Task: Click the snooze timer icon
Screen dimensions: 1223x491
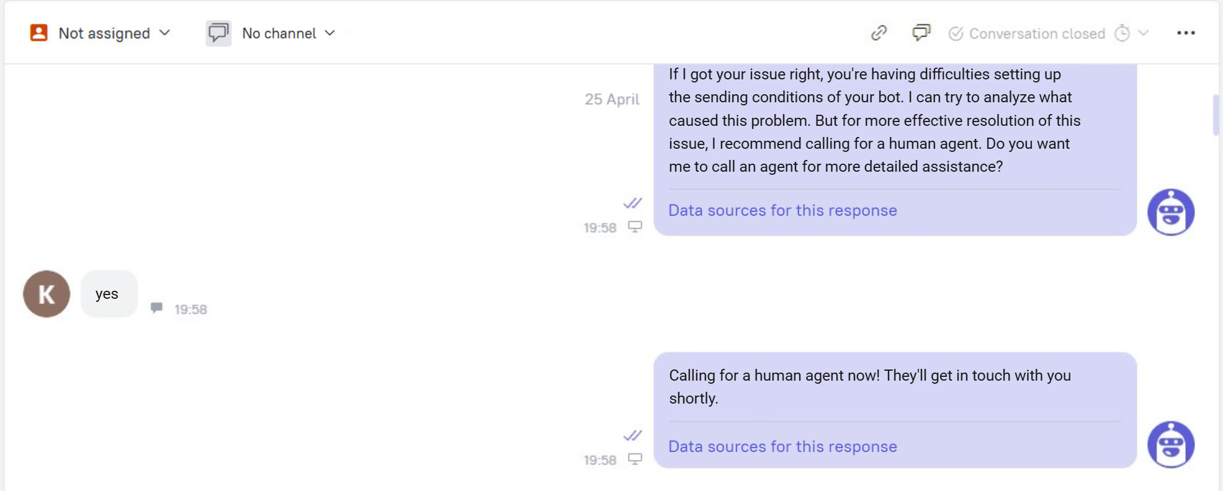Action: point(1122,34)
